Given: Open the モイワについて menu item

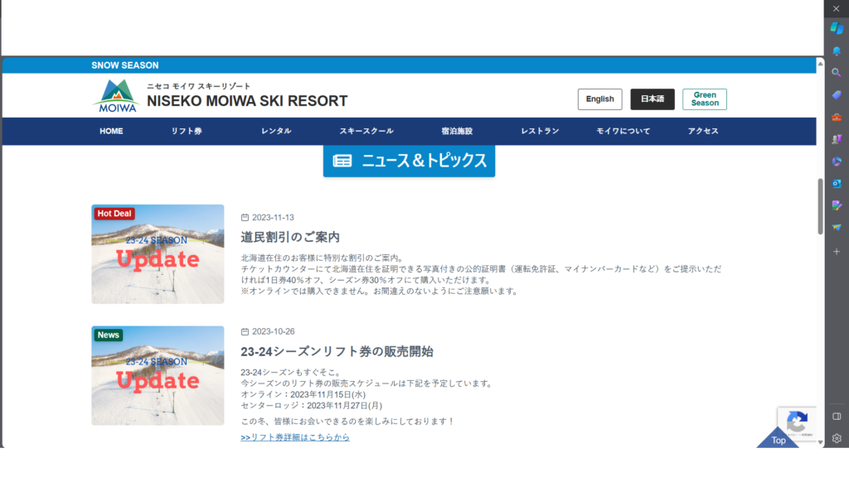Looking at the screenshot, I should 623,131.
